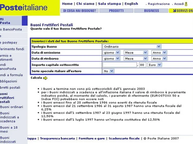
Task: Open the Euro currency dropdown
Action: (x=155, y=65)
